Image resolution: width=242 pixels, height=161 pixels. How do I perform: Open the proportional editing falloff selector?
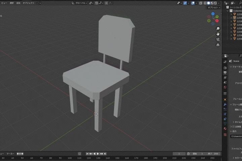tap(110, 3)
